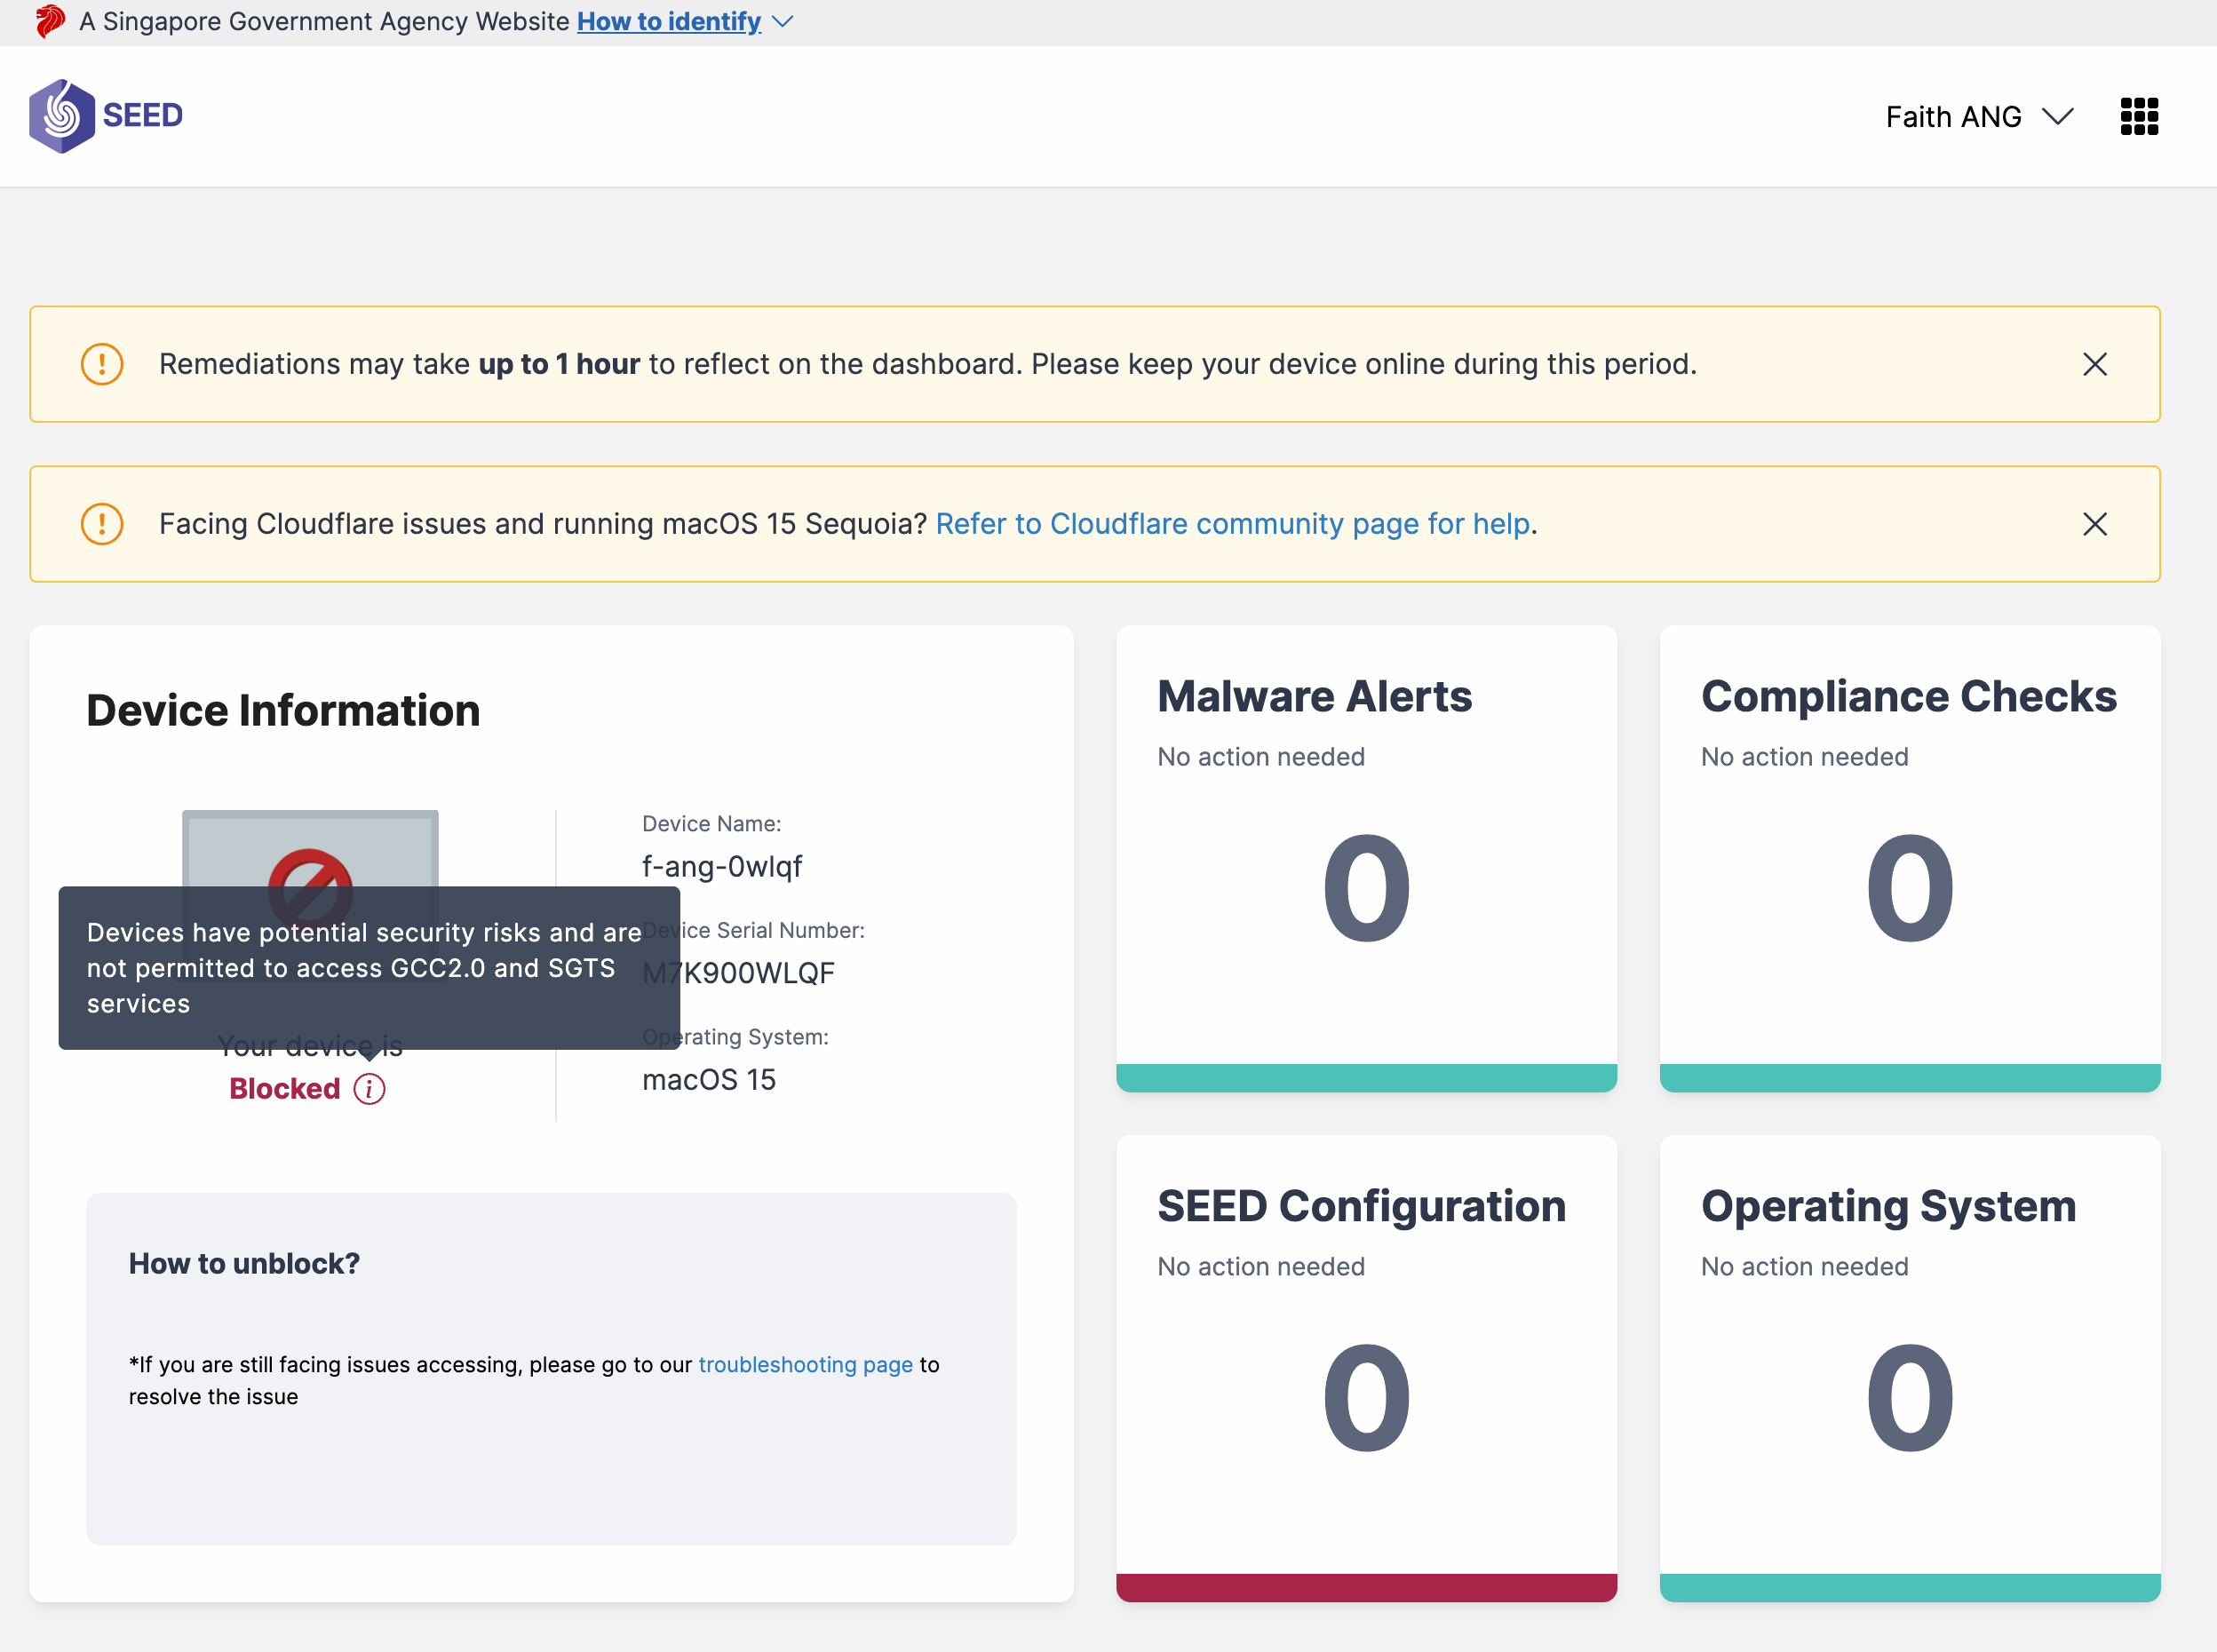2217x1652 pixels.
Task: Click the SEED purple logo icon
Action: [63, 115]
